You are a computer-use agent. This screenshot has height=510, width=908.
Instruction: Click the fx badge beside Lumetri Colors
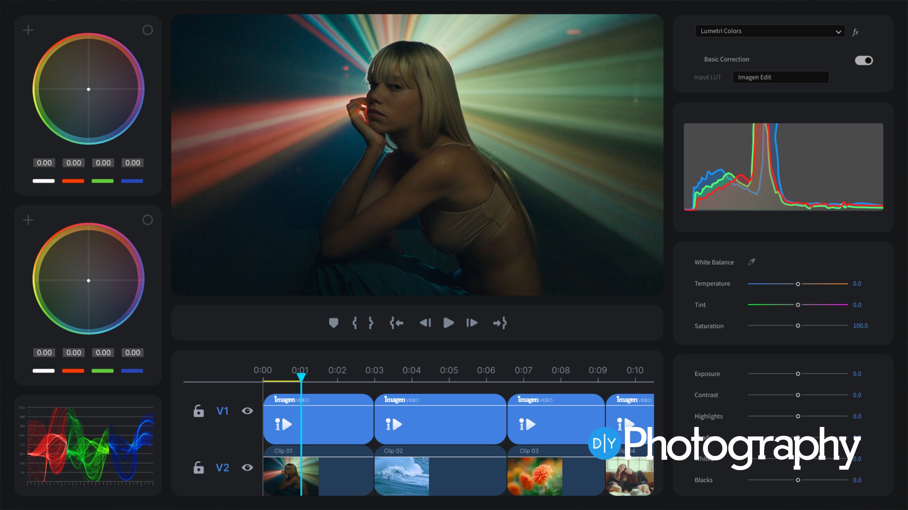click(856, 32)
